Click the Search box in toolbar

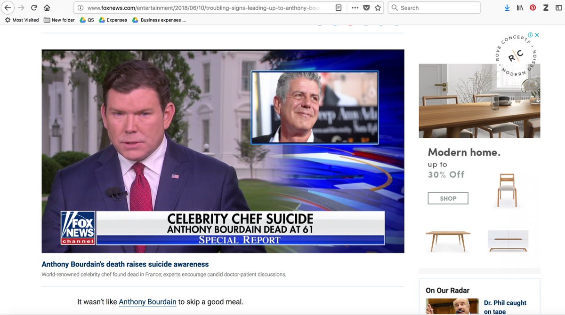434,8
